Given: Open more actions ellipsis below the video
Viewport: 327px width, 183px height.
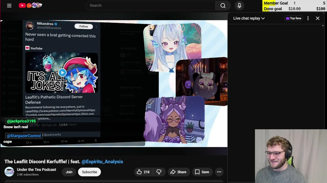Looking at the screenshot, I should coord(219,172).
